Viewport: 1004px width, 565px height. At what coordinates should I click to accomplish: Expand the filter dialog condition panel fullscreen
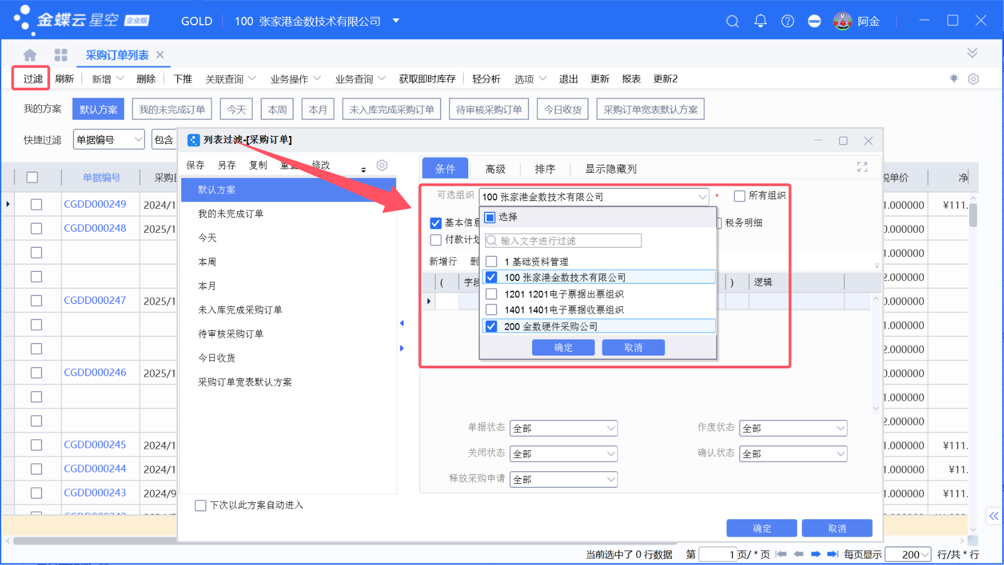point(862,167)
